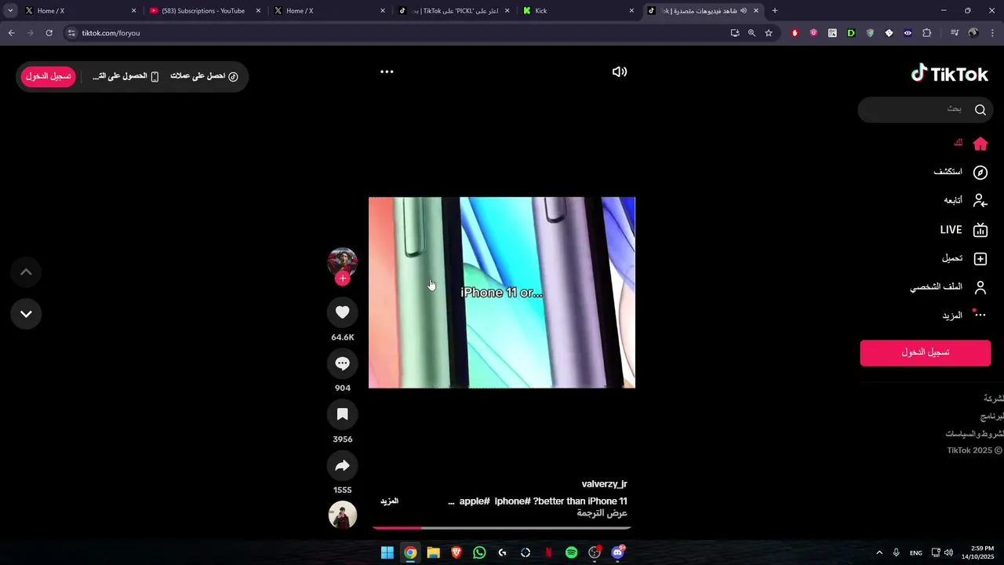
Task: Click the #iphone hashtag in the caption
Action: click(512, 501)
